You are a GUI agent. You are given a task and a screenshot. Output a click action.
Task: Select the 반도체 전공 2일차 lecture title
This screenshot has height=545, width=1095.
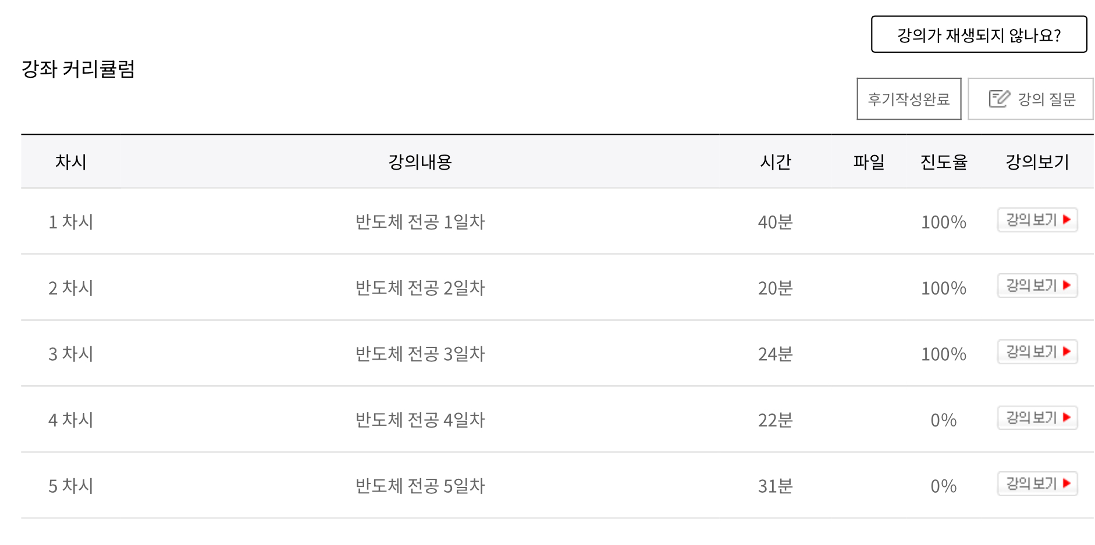[x=419, y=288]
